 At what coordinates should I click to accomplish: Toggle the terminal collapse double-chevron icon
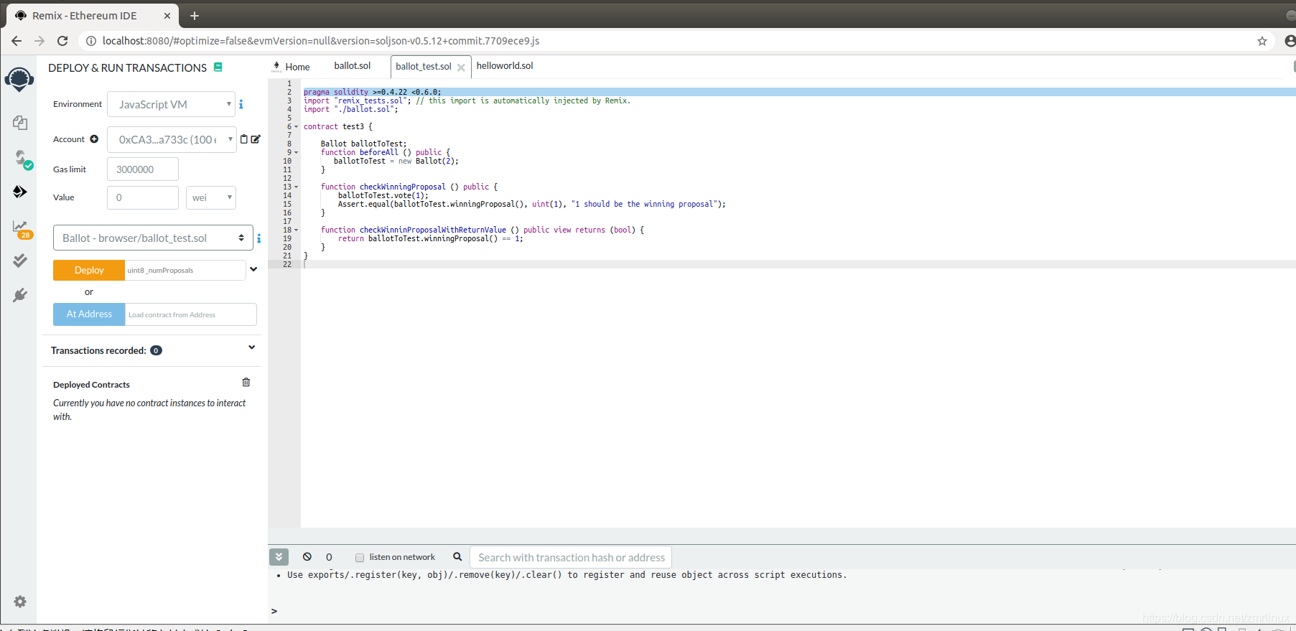coord(279,557)
